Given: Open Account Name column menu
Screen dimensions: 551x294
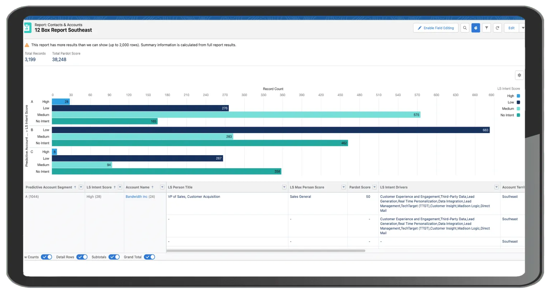Looking at the screenshot, I should 162,187.
